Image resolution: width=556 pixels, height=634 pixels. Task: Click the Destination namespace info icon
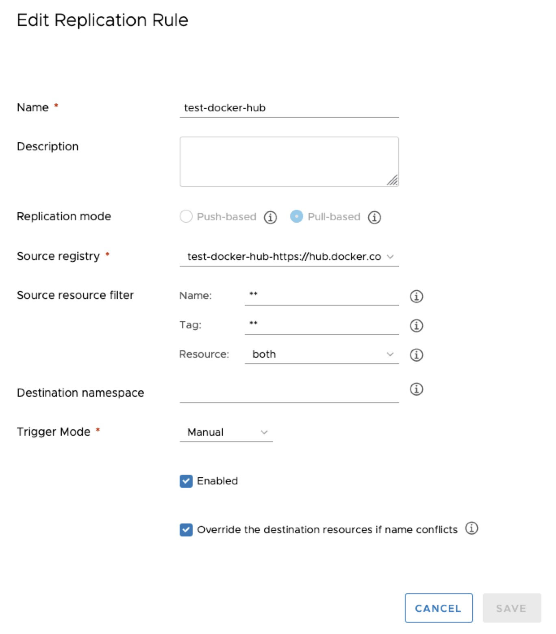click(416, 389)
